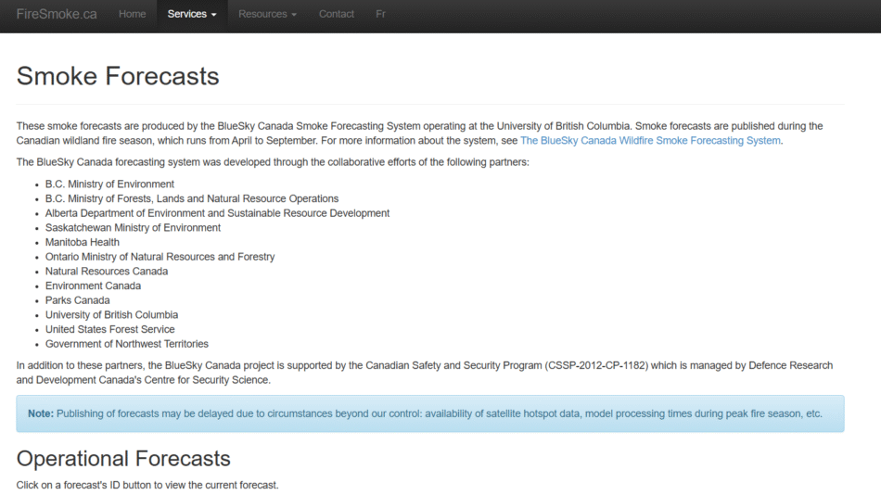881x495 pixels.
Task: Open the BlueSky Canada Wildfire Smoke Forecasting System link
Action: pyautogui.click(x=650, y=141)
